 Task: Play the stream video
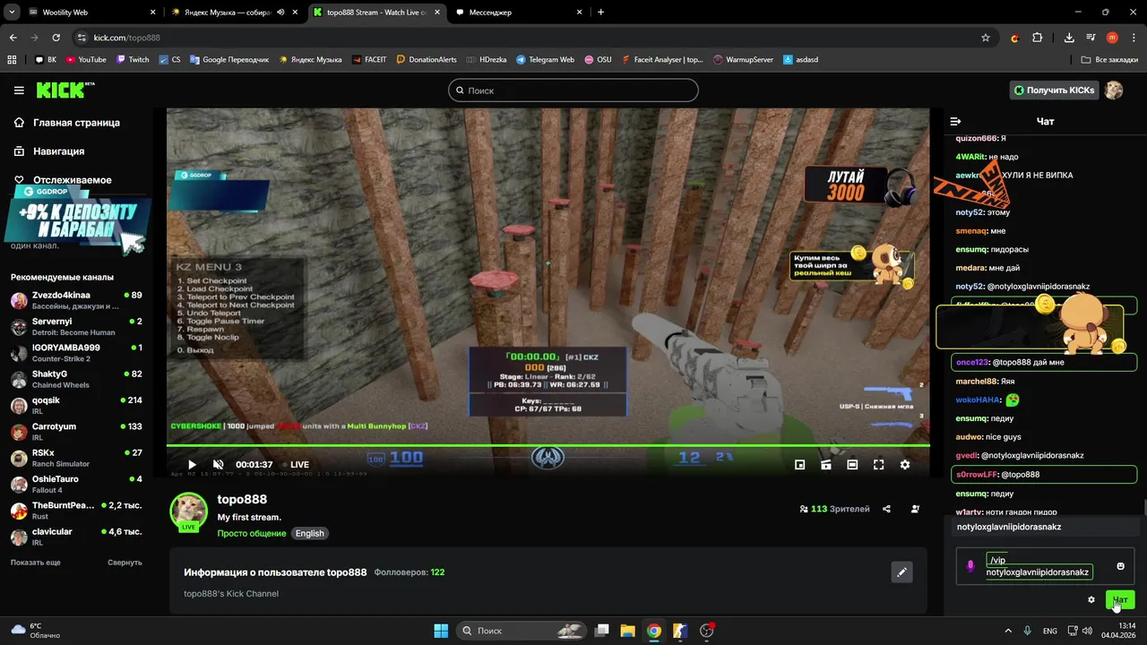click(x=191, y=465)
